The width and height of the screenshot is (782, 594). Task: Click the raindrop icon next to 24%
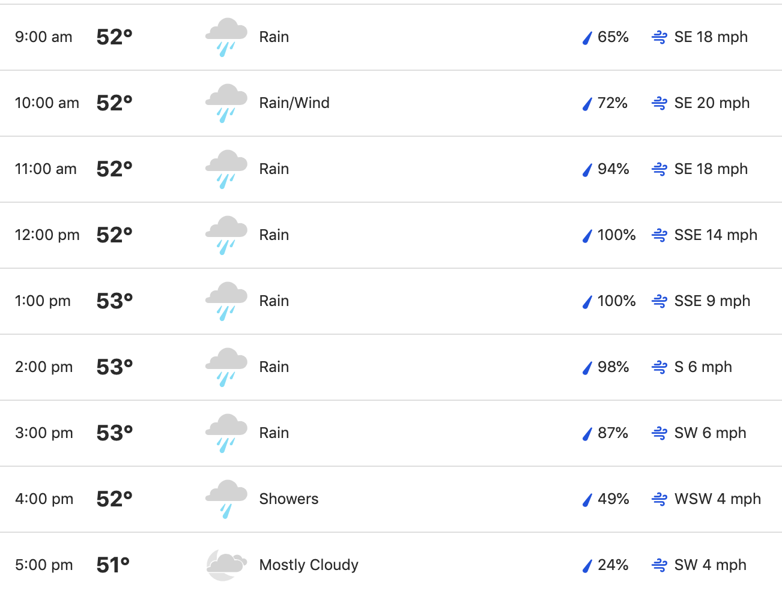(x=587, y=566)
